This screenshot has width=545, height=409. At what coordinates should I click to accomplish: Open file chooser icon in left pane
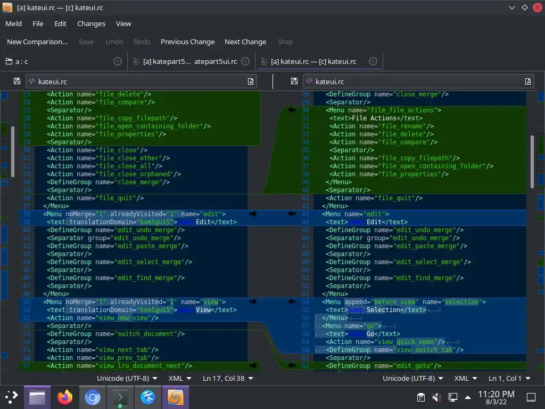tap(251, 81)
